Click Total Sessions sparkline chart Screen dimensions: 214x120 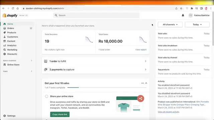pyautogui.click(x=89, y=40)
